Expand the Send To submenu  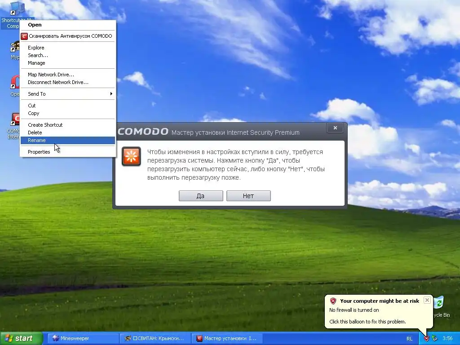point(68,94)
